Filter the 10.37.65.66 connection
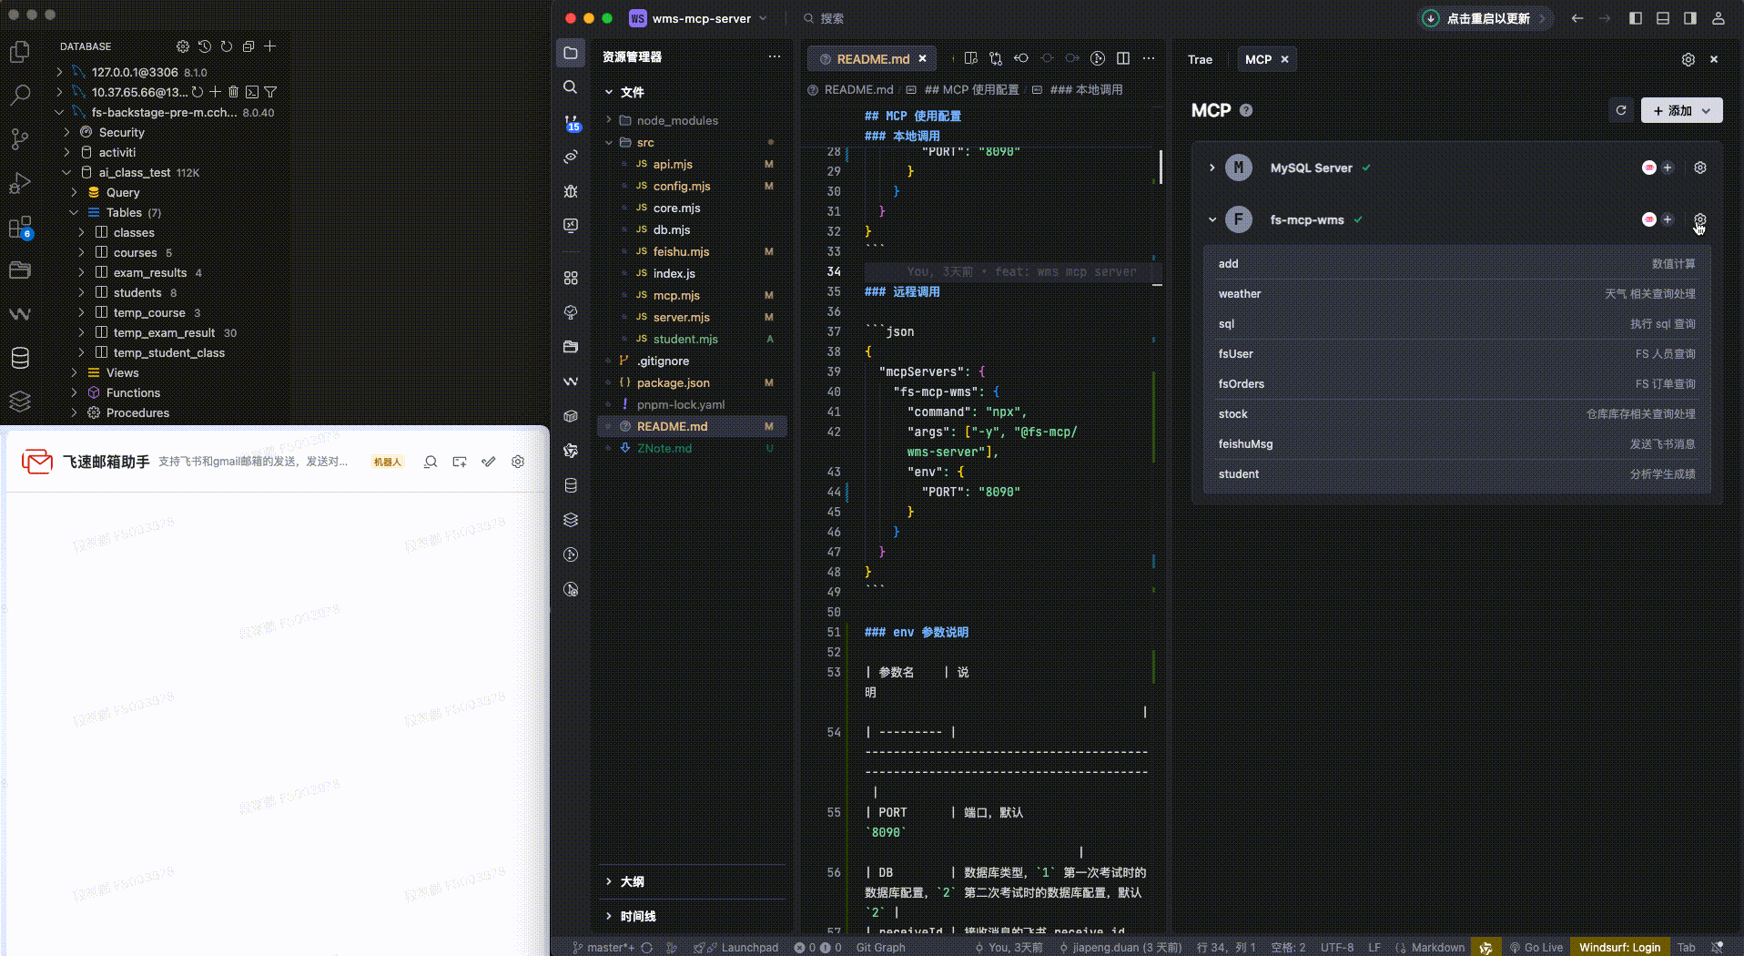Screen dimensions: 1744x956 (270, 92)
